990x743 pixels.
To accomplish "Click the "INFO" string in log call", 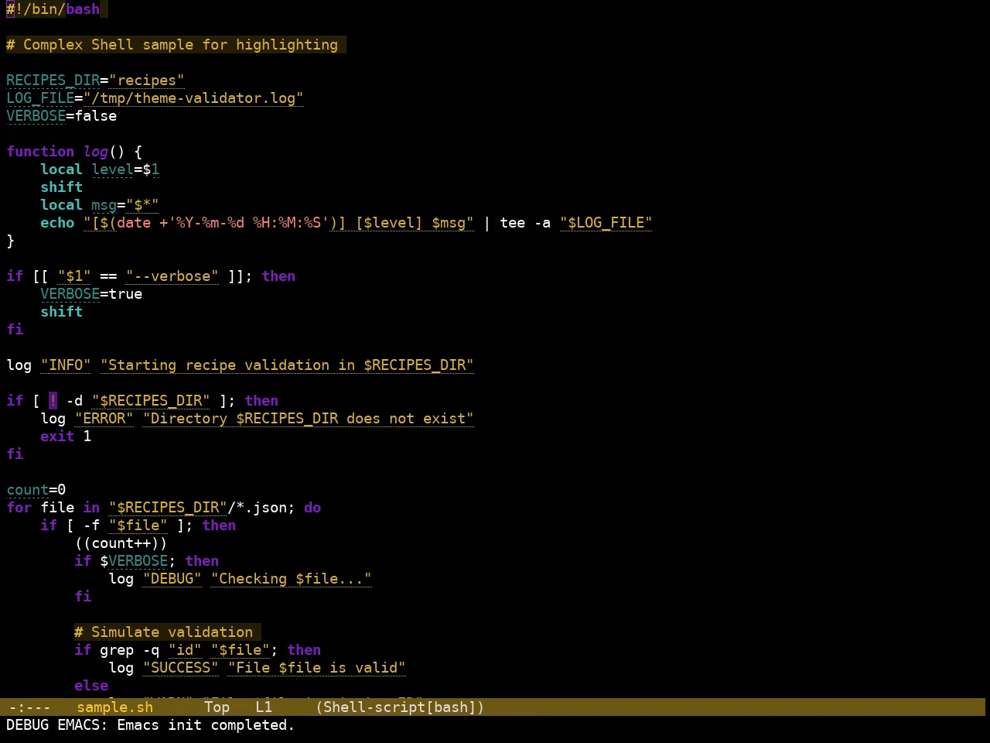I will coord(66,365).
